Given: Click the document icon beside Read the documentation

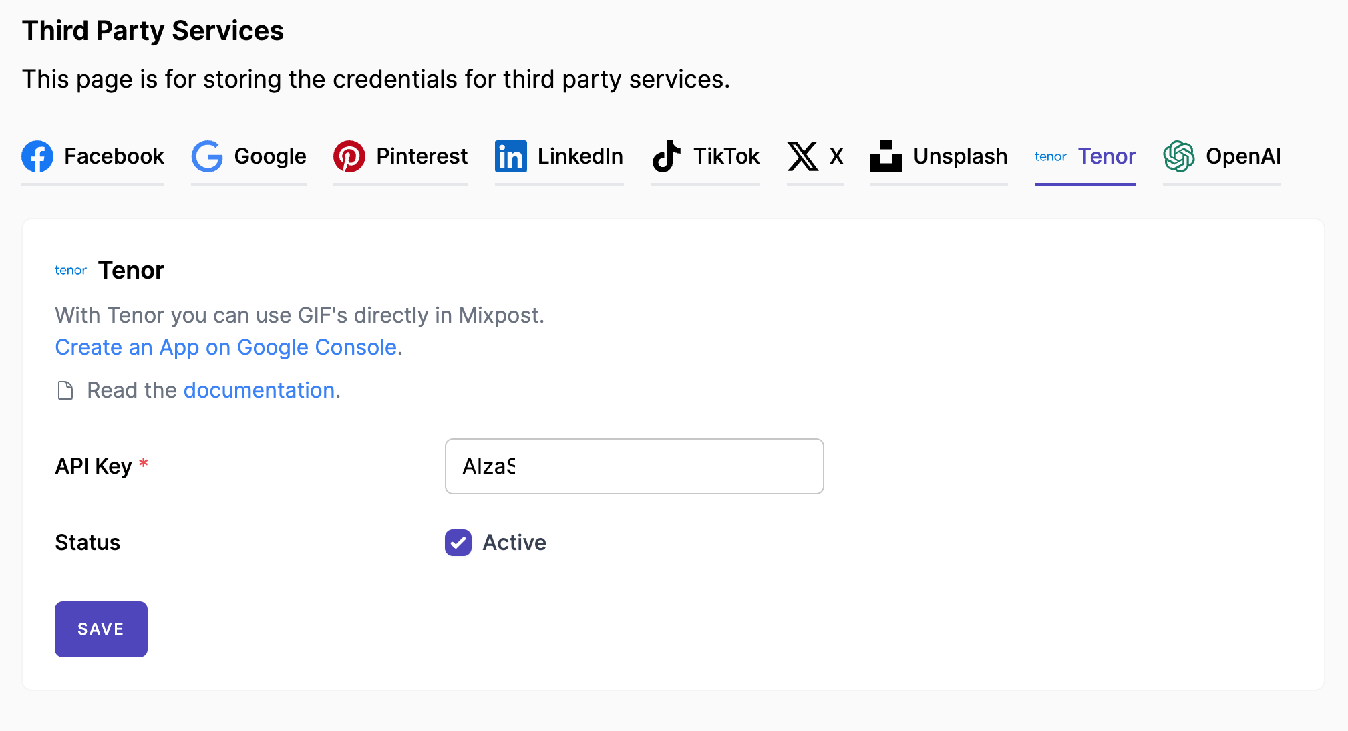Looking at the screenshot, I should 65,390.
